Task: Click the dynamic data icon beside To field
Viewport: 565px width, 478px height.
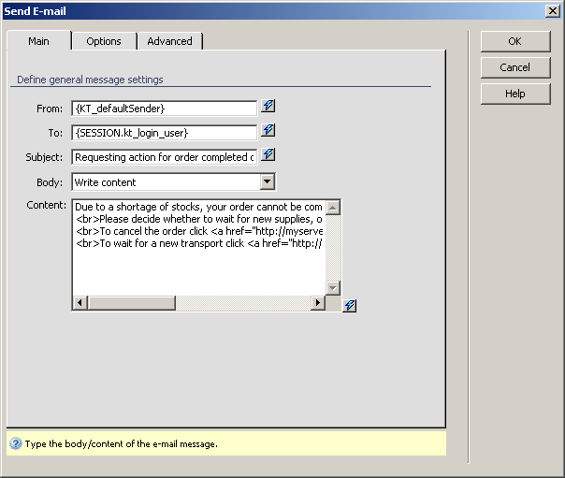Action: (x=268, y=131)
